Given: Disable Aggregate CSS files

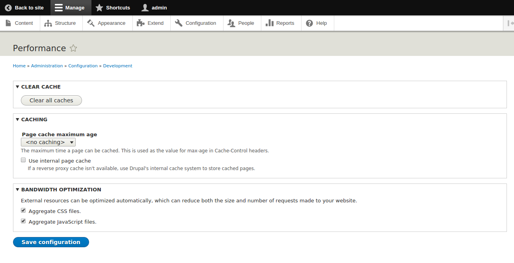Looking at the screenshot, I should point(23,210).
